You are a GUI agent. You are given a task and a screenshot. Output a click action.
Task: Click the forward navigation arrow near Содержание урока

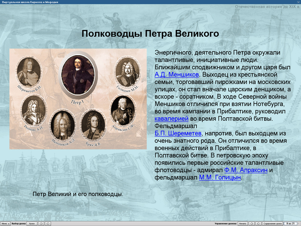tap(259, 223)
